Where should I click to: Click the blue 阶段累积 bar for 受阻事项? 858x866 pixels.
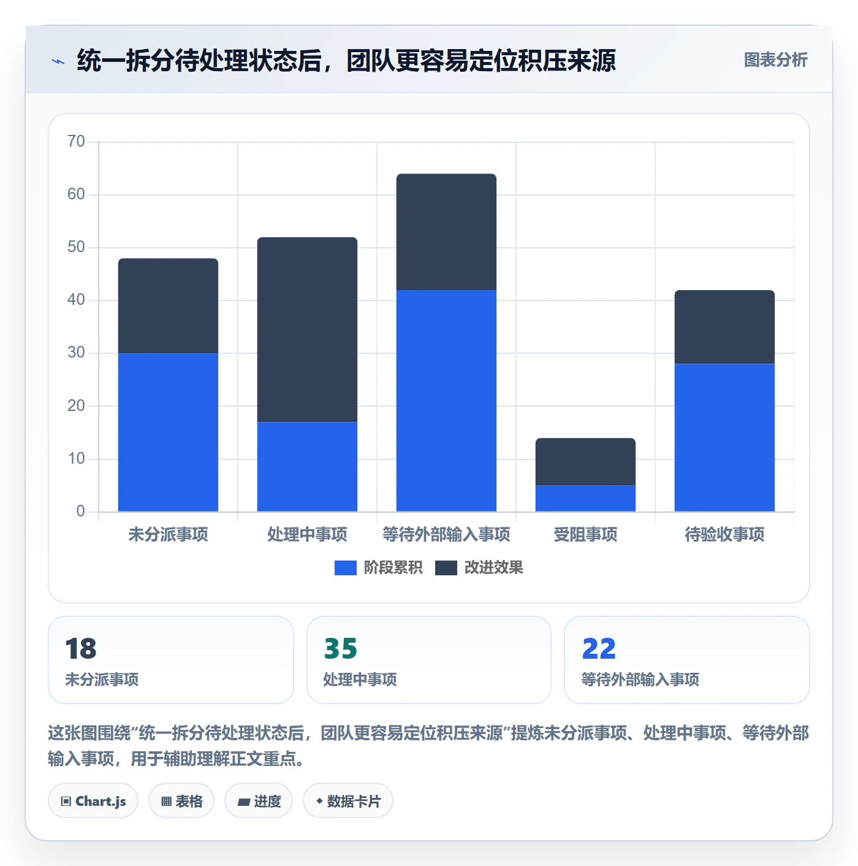pyautogui.click(x=585, y=499)
